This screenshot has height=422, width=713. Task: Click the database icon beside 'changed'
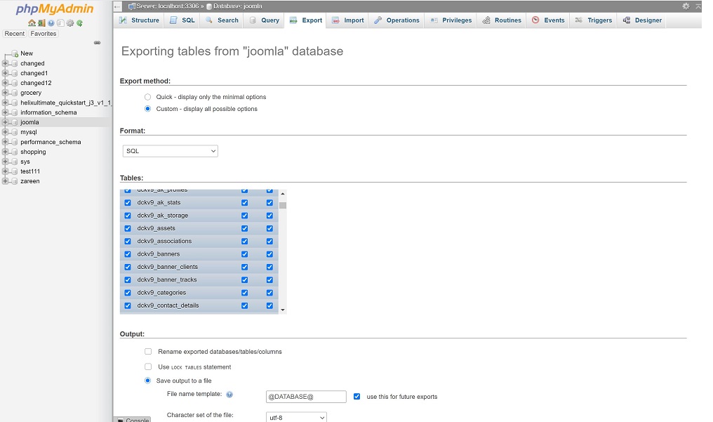(x=15, y=64)
